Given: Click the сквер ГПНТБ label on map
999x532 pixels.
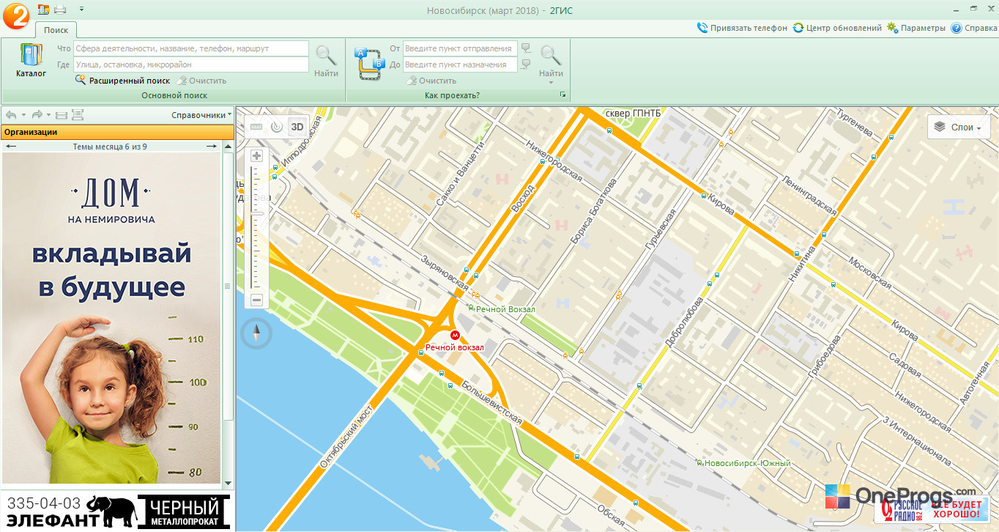Looking at the screenshot, I should pos(634,114).
